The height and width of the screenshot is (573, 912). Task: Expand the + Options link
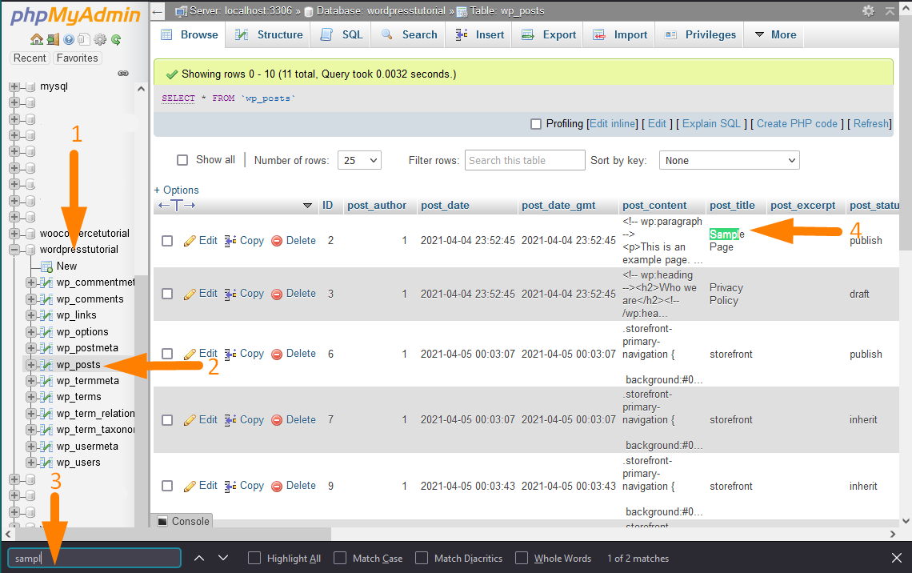click(x=176, y=190)
